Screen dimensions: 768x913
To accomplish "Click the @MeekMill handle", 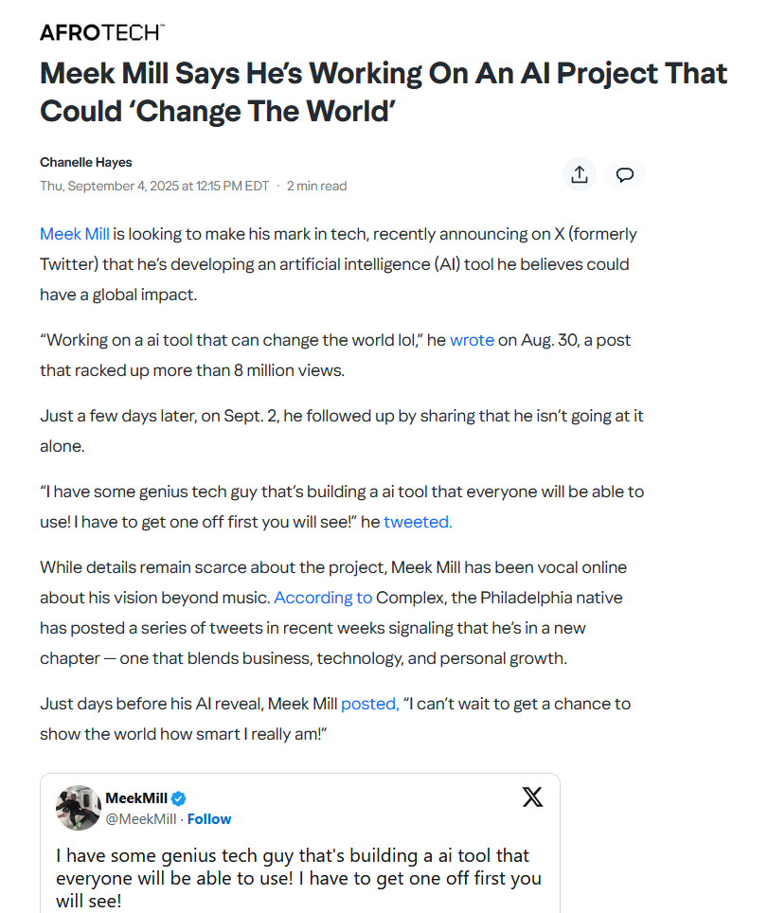I will click(x=140, y=819).
